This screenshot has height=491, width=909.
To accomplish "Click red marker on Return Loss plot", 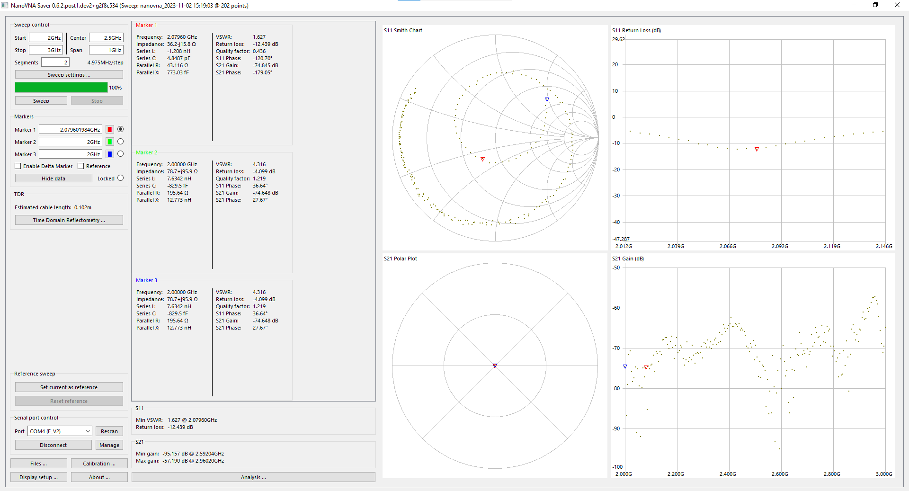I will [757, 149].
